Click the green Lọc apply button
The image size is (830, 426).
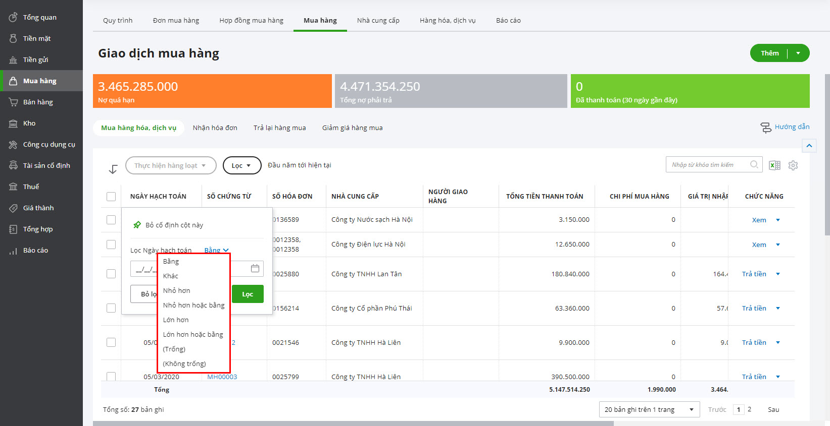pos(248,294)
